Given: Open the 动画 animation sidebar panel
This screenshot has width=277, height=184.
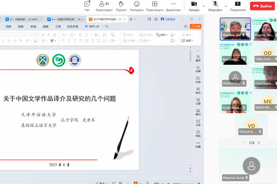Looking at the screenshot, I should (198, 69).
